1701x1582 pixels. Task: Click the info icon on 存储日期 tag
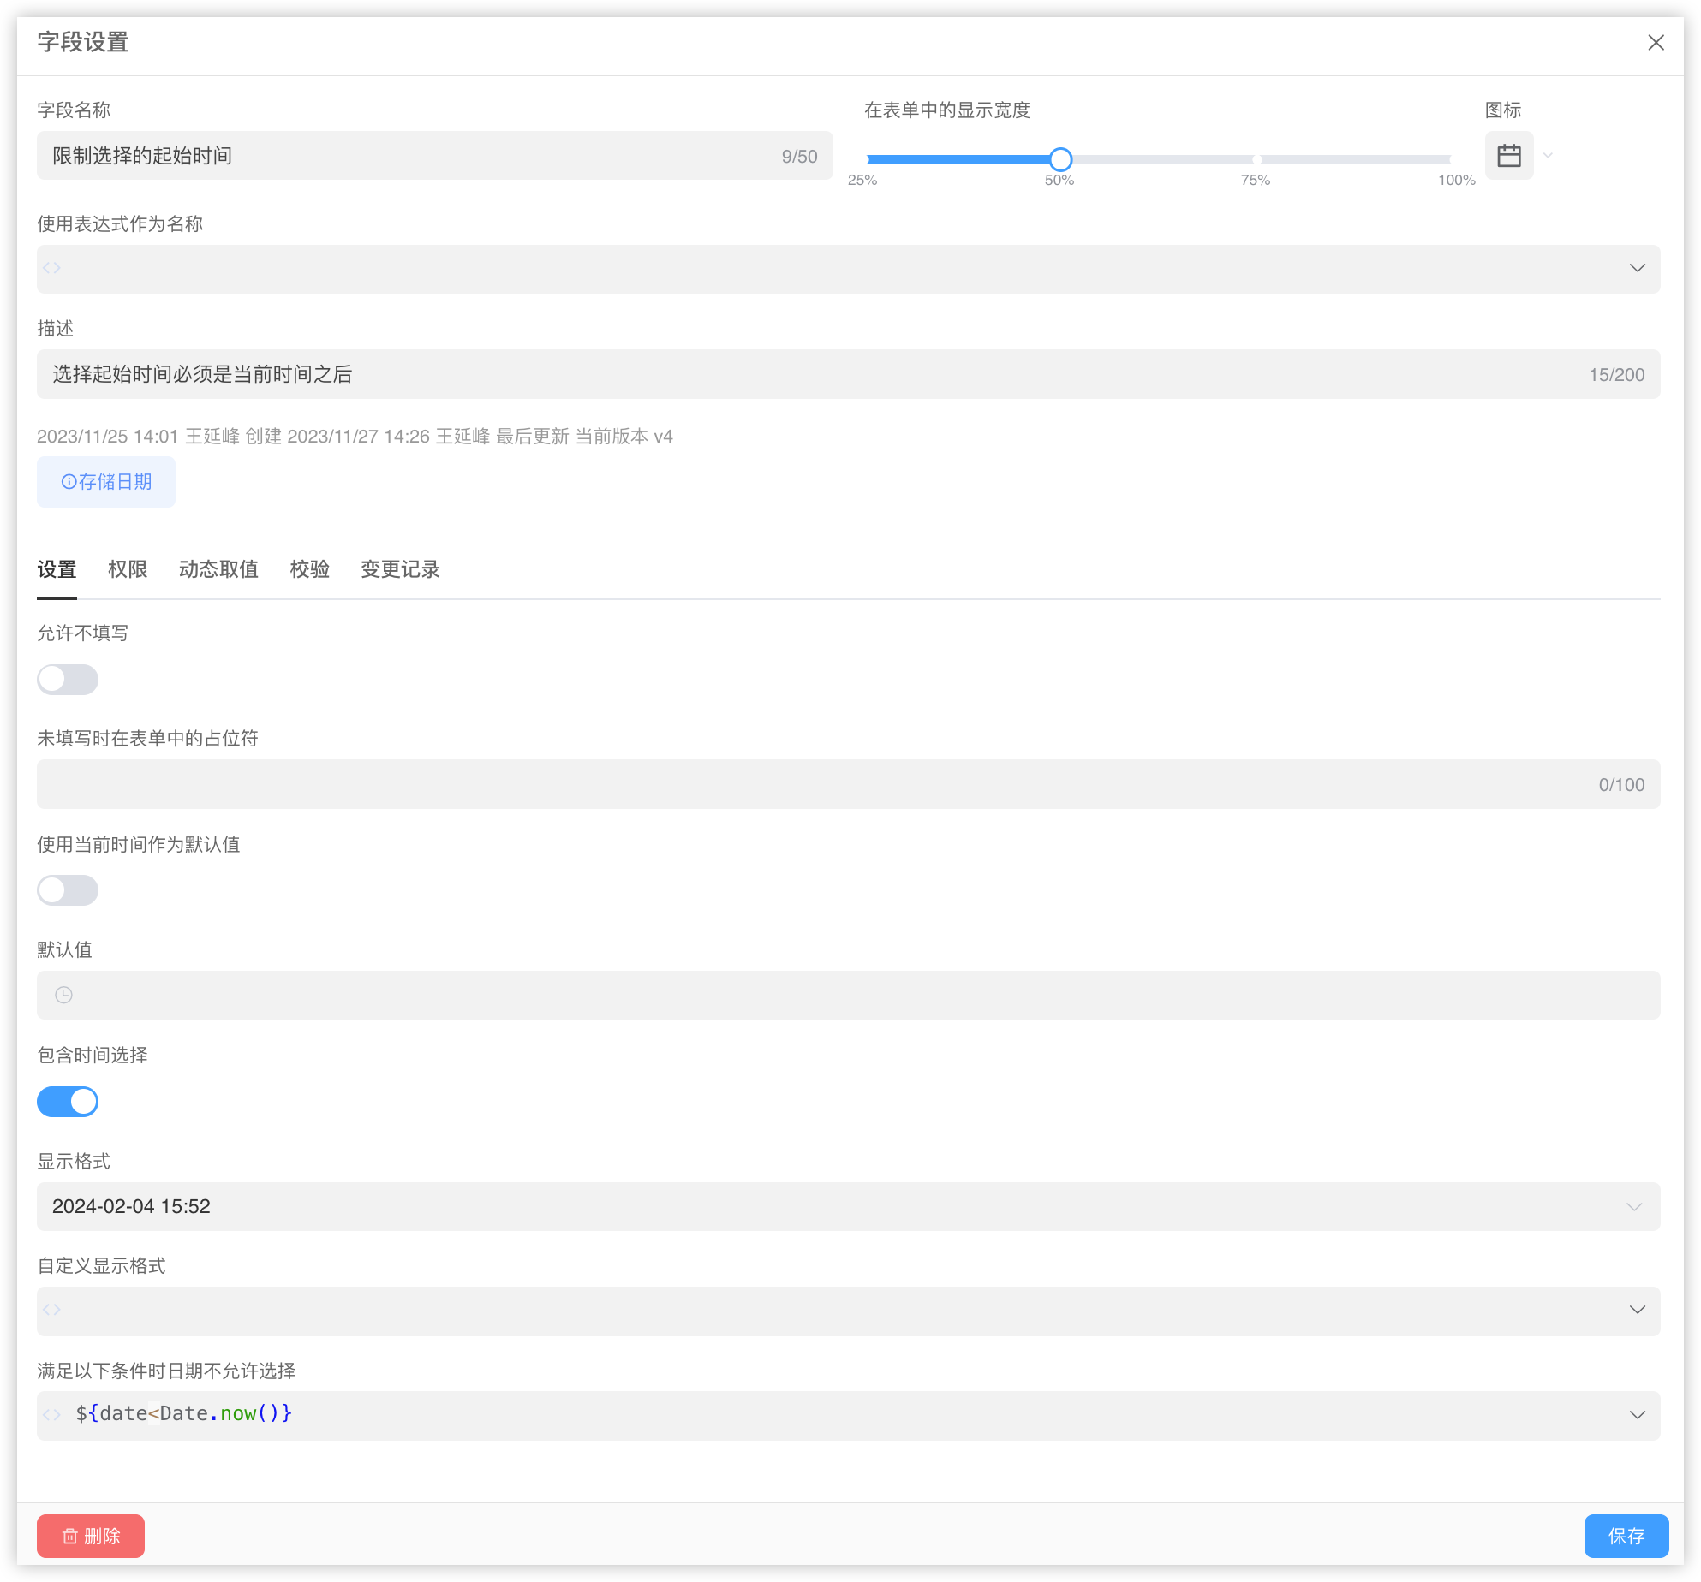[x=69, y=482]
